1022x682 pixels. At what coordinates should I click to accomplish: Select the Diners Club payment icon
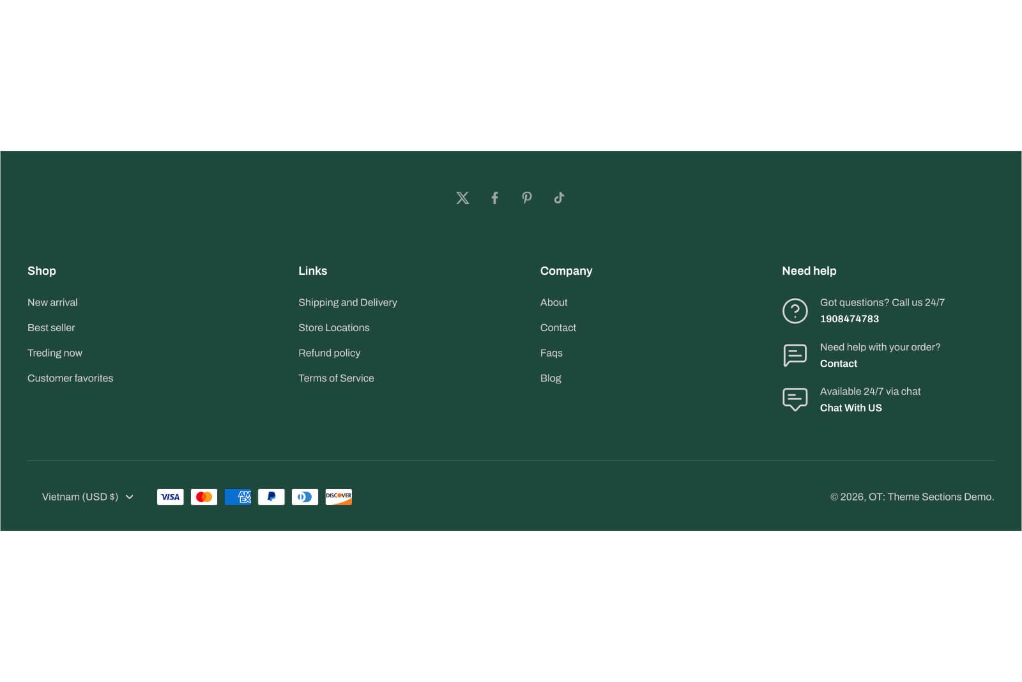click(305, 497)
